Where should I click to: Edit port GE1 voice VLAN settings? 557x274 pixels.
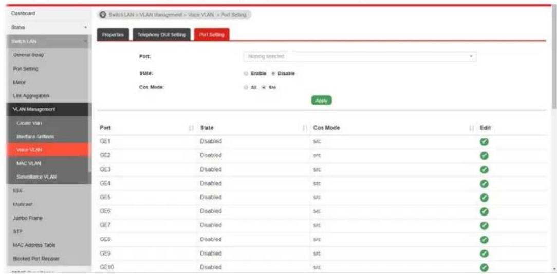[483, 142]
